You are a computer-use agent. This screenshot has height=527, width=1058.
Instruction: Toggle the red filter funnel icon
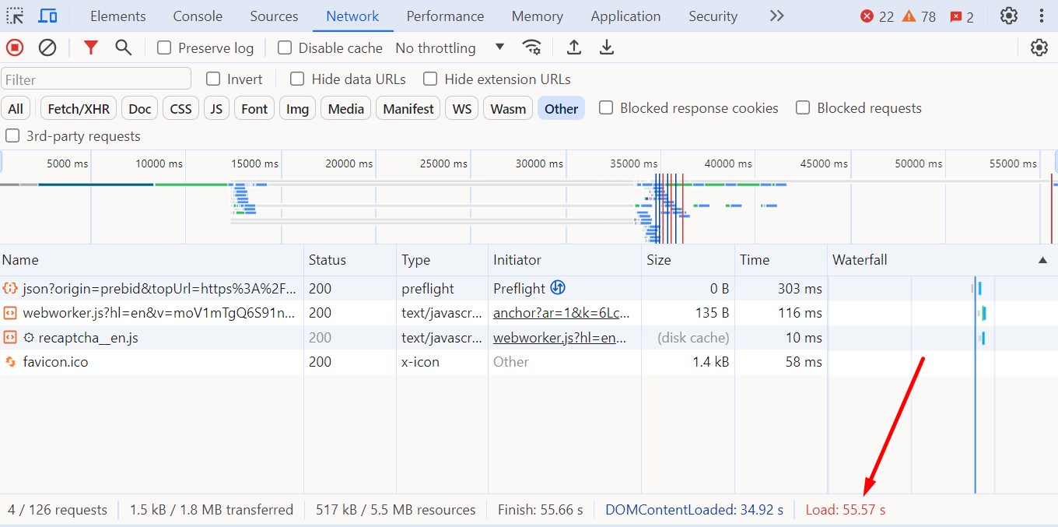(91, 47)
